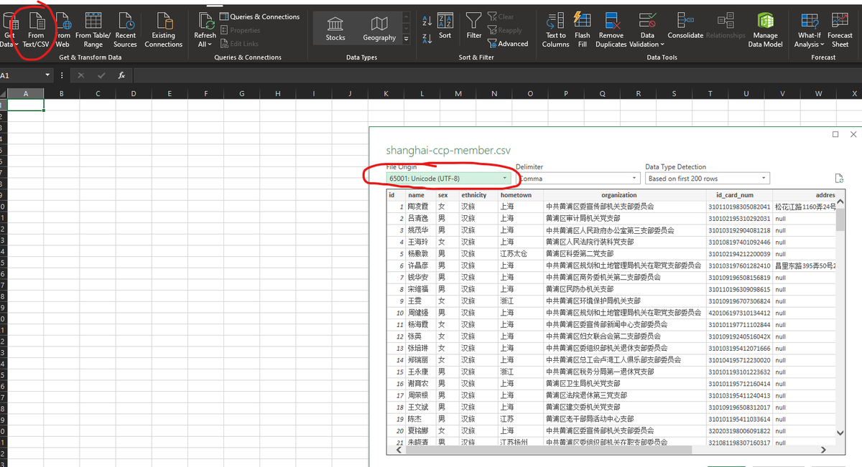This screenshot has width=862, height=467.
Task: Click into the formula bar field
Action: click(496, 75)
